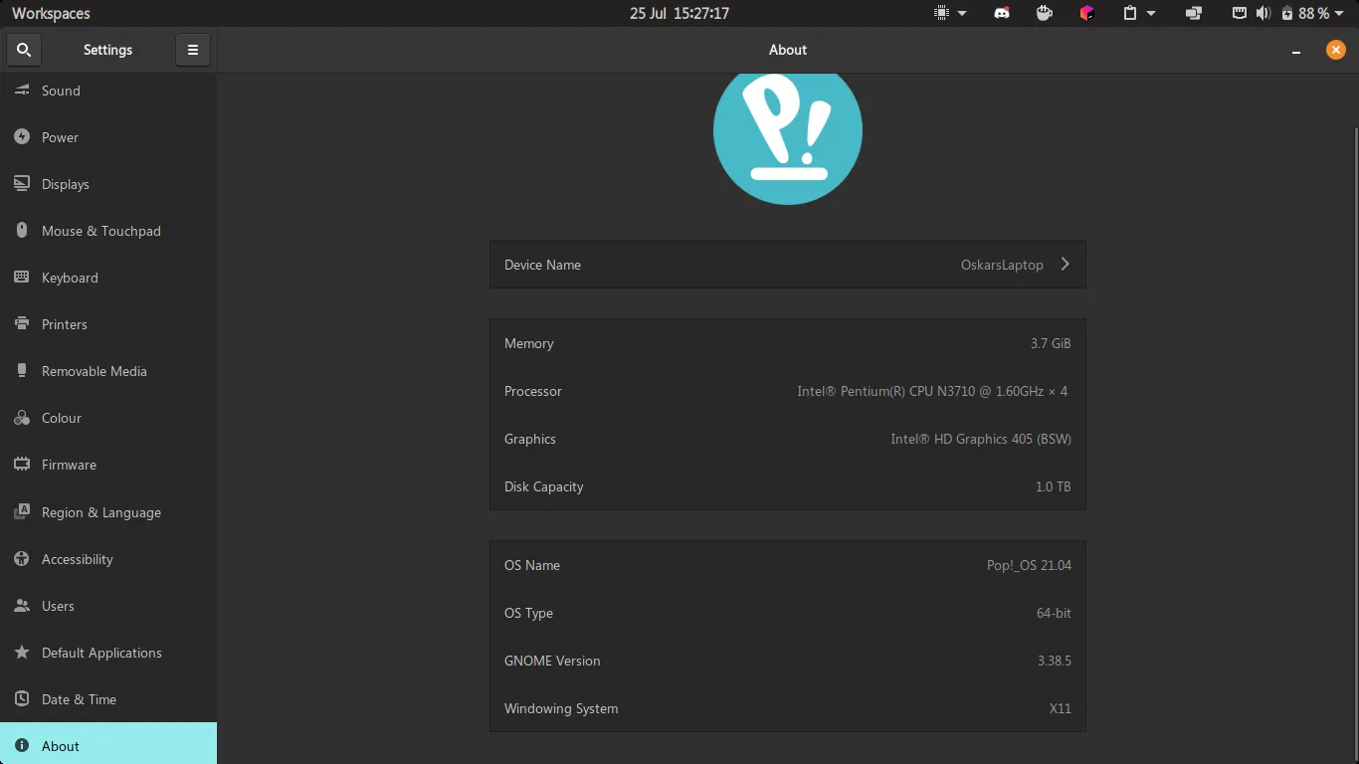The image size is (1359, 764).
Task: Click the Displays monitor icon in sidebar
Action: pyautogui.click(x=22, y=184)
